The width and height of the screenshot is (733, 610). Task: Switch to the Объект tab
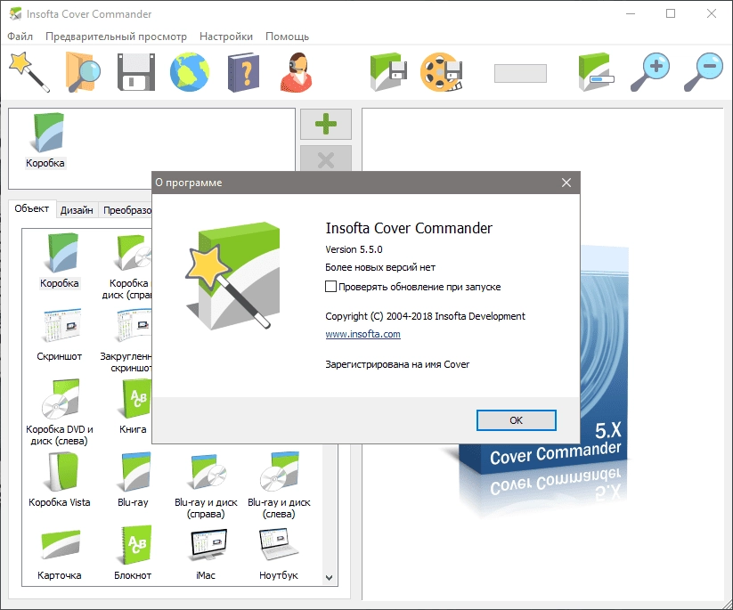tap(32, 208)
